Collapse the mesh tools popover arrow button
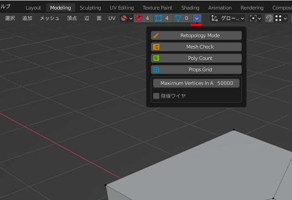292x200 pixels. click(197, 18)
